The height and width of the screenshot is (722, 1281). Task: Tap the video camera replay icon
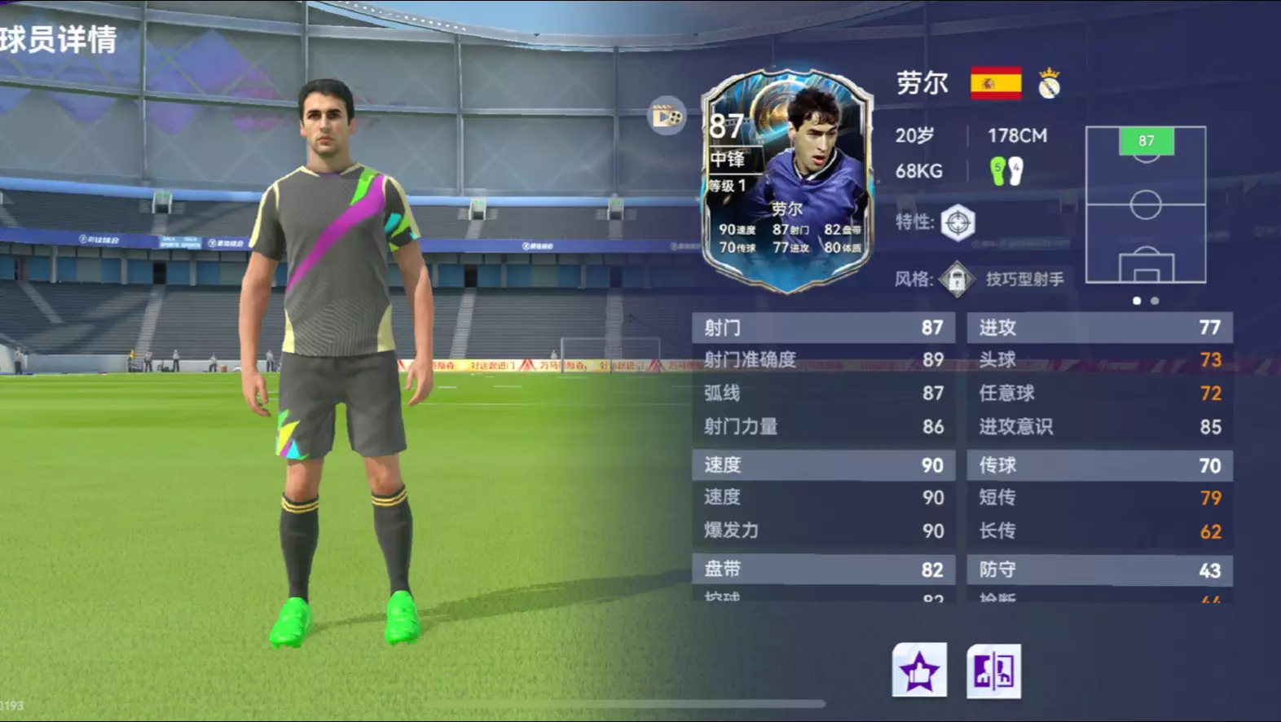tap(667, 117)
